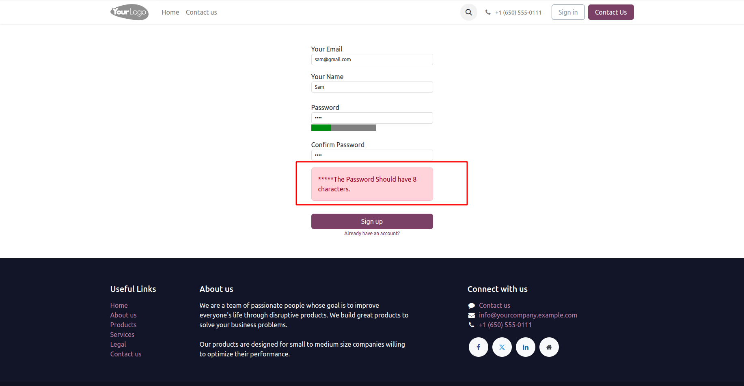
Task: Click the home icon in footer
Action: [549, 347]
